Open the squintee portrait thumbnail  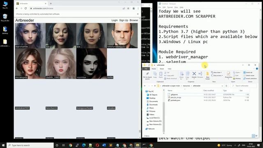tap(92, 64)
